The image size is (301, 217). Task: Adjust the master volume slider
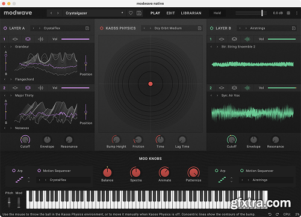tap(251, 13)
